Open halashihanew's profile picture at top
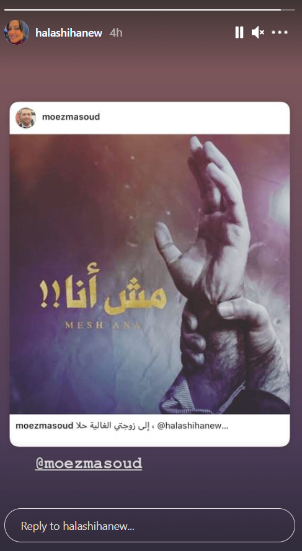Viewport: 302px width, 551px height. tap(17, 32)
